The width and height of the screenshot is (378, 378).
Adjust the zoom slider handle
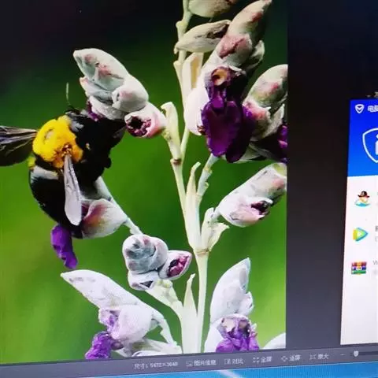(x=356, y=354)
